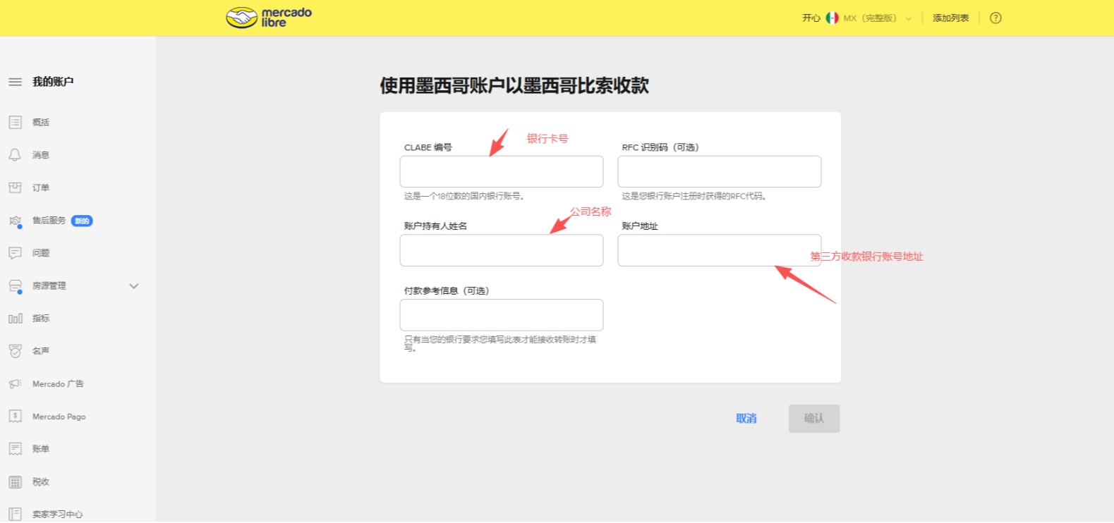Viewport: 1114px width, 523px height.
Task: Open the 税收 calculator icon
Action: (x=15, y=482)
